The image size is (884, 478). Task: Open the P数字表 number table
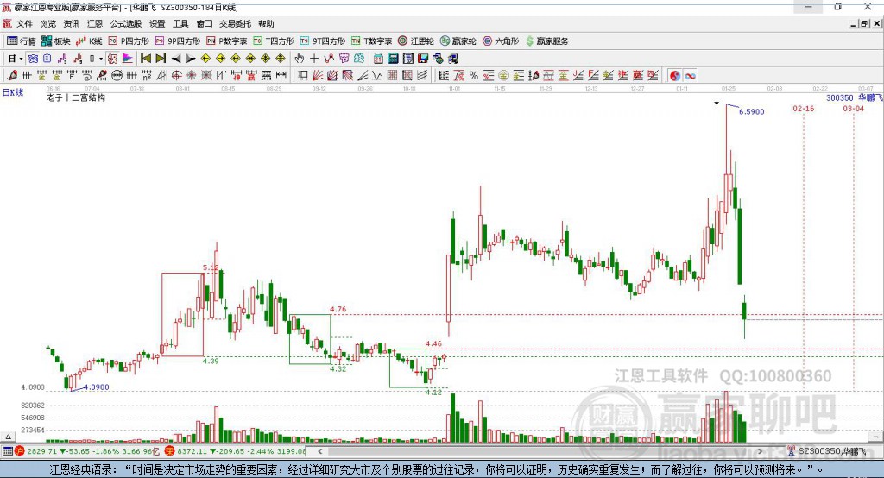click(x=227, y=41)
